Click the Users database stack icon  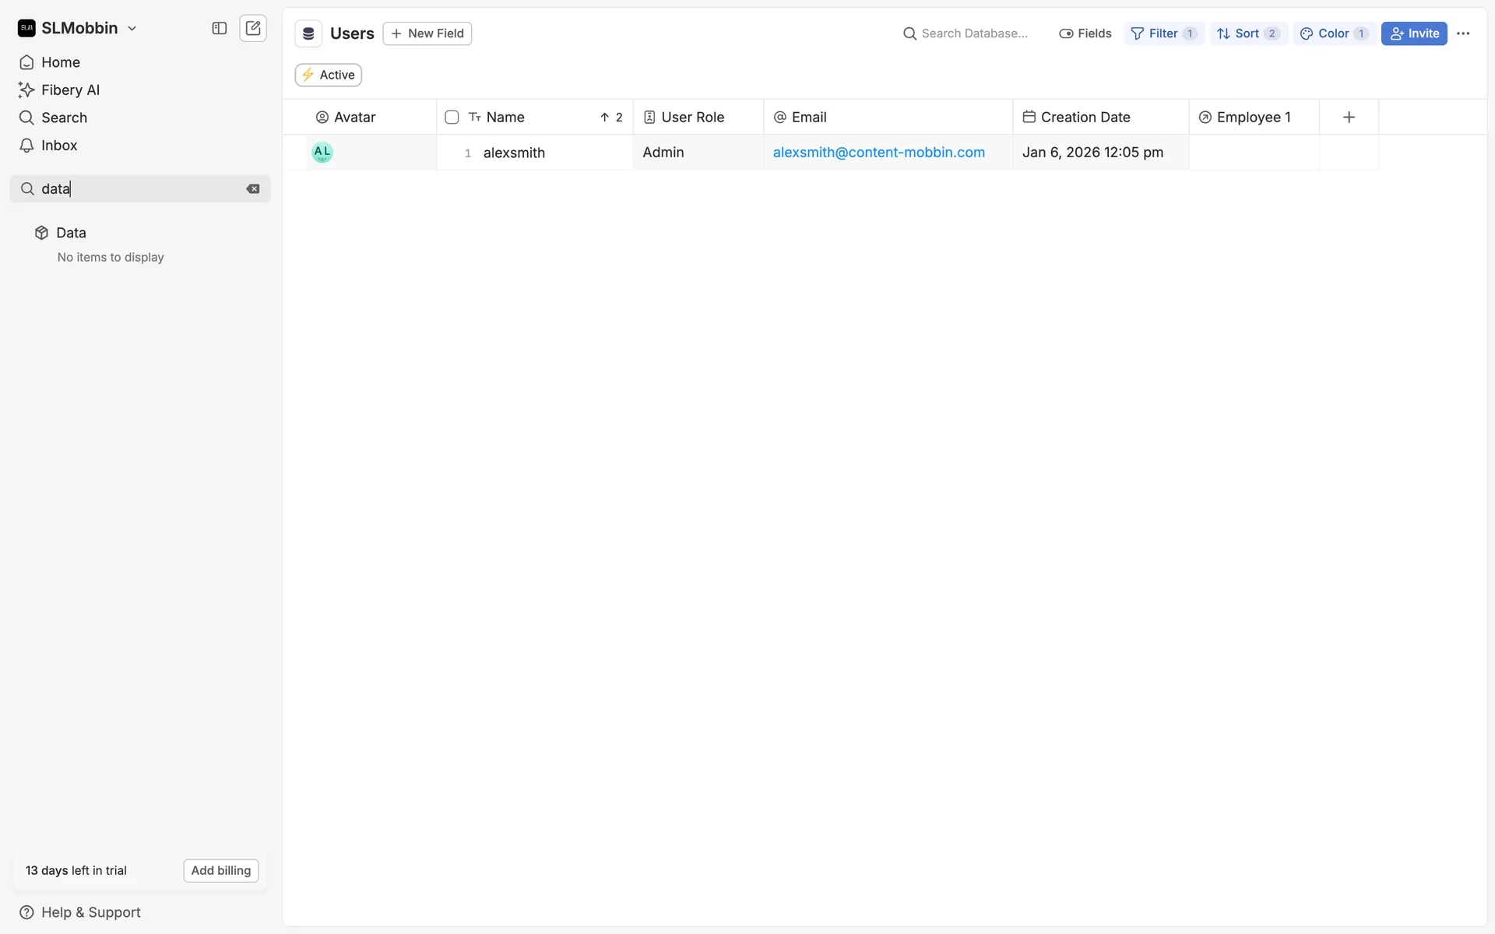coord(308,33)
